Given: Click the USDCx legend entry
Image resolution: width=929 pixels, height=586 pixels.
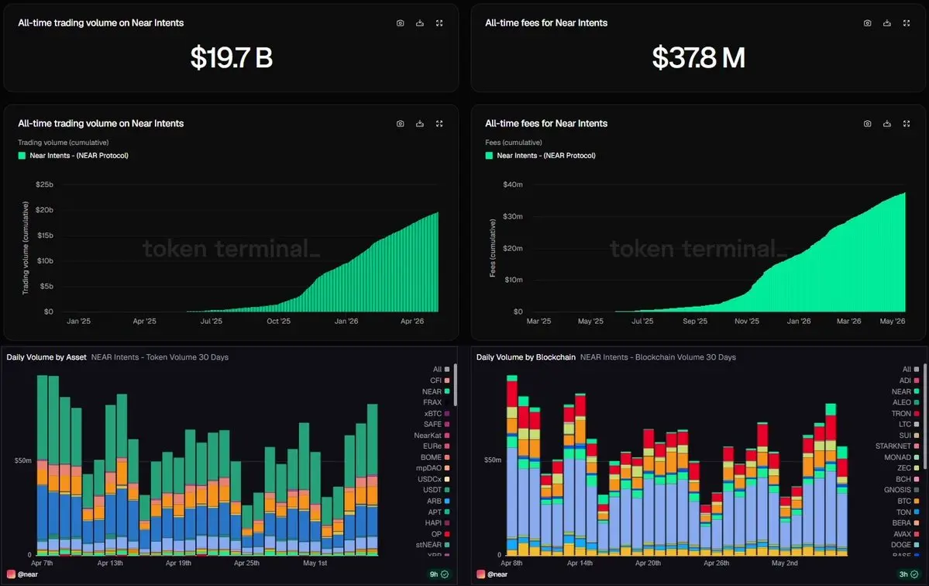Looking at the screenshot, I should [434, 479].
